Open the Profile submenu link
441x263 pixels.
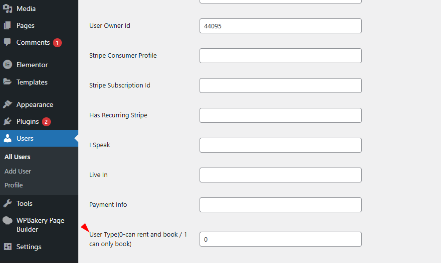(x=14, y=185)
